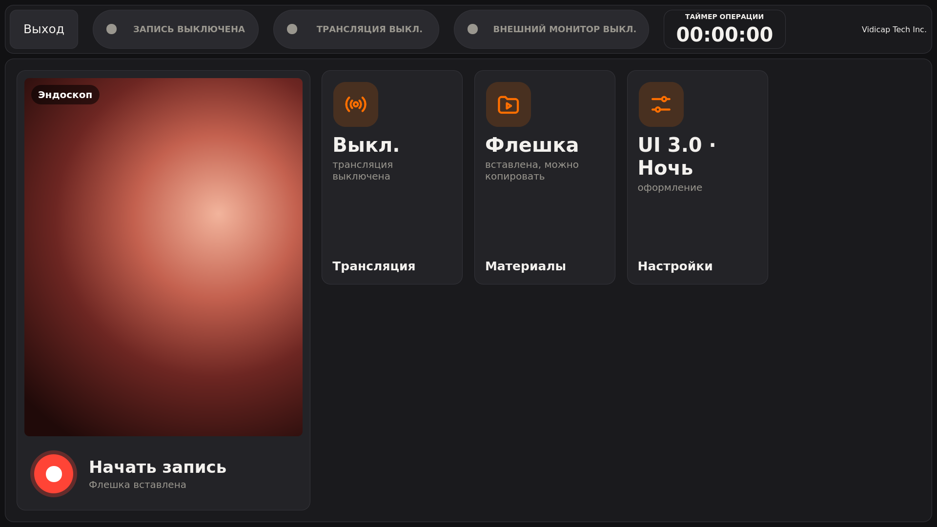This screenshot has width=937, height=527.
Task: Click the UI 3.0 · Ночь theme heading
Action: tap(677, 156)
